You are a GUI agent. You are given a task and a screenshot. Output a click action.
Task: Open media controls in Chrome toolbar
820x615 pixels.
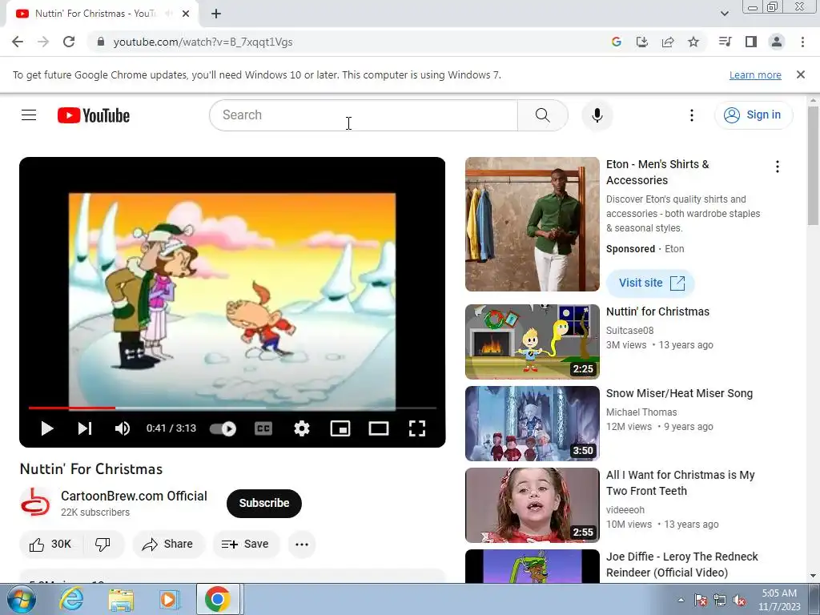click(x=726, y=42)
